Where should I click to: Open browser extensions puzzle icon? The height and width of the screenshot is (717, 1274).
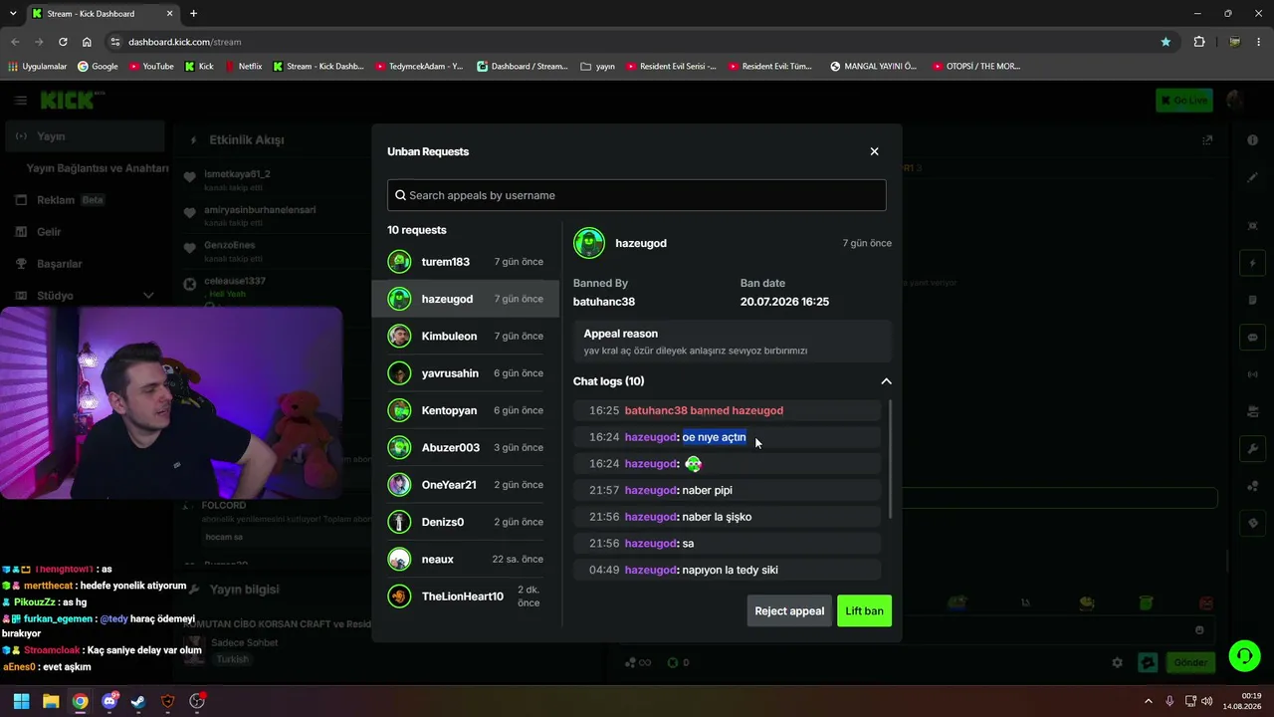(x=1199, y=42)
